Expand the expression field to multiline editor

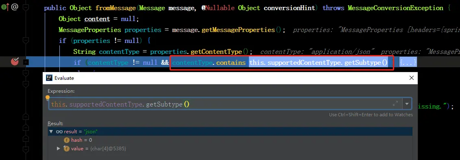[395, 104]
